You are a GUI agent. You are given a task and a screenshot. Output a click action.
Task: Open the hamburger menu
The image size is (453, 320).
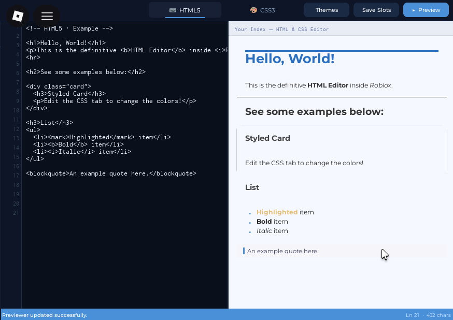coord(47,16)
